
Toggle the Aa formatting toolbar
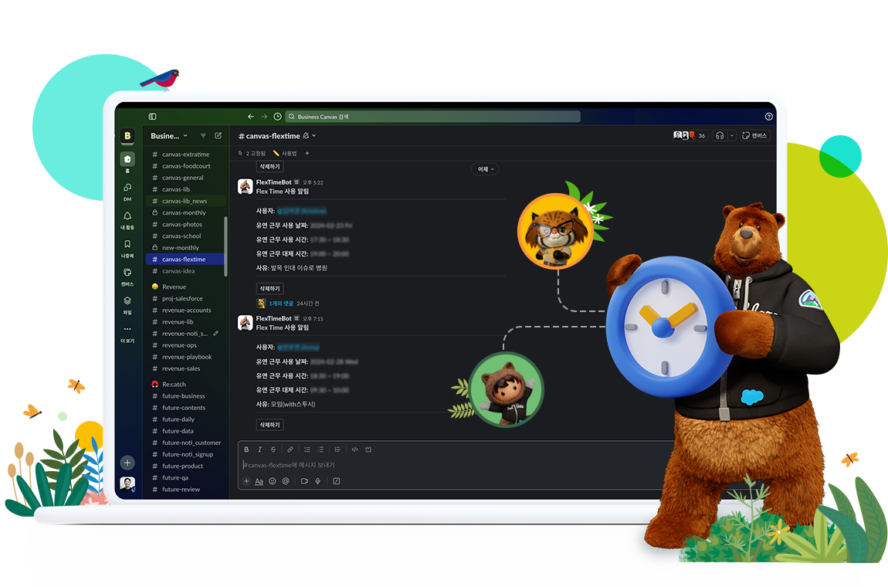[259, 481]
